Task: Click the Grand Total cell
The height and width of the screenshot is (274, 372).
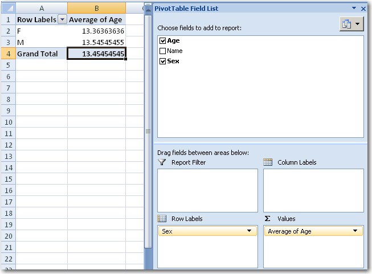Action: 42,54
